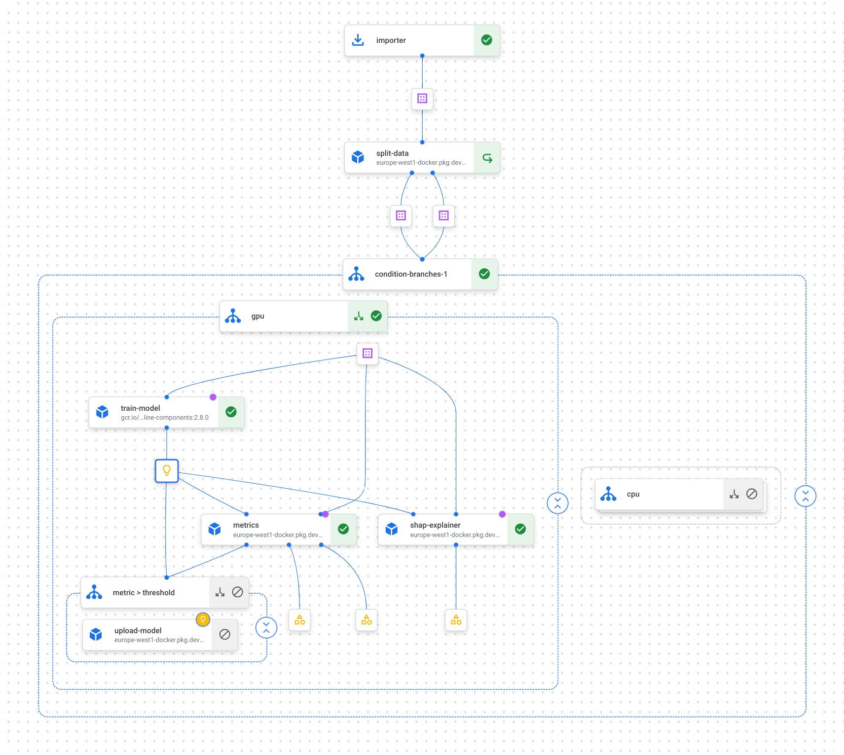Click the yellow lightbulb badge on upload-model
The height and width of the screenshot is (755, 844).
pyautogui.click(x=203, y=619)
